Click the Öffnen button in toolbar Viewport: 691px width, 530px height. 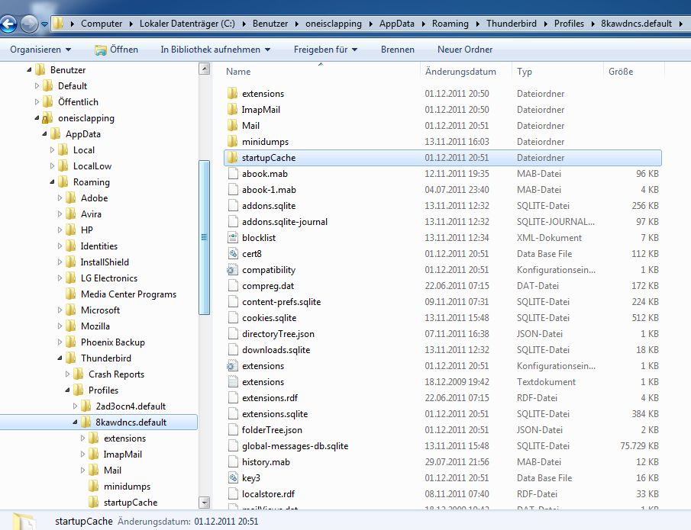pos(116,50)
